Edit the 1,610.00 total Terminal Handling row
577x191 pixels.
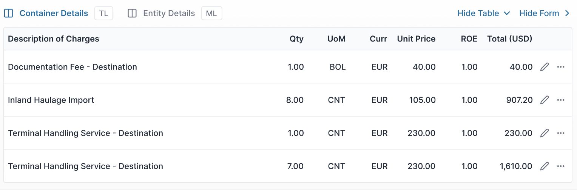tap(544, 166)
